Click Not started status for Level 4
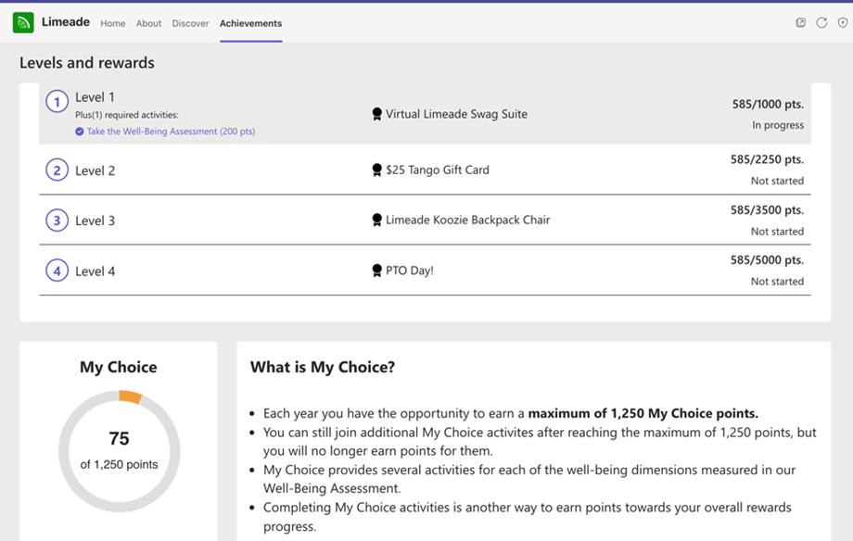Image resolution: width=853 pixels, height=541 pixels. (x=777, y=282)
